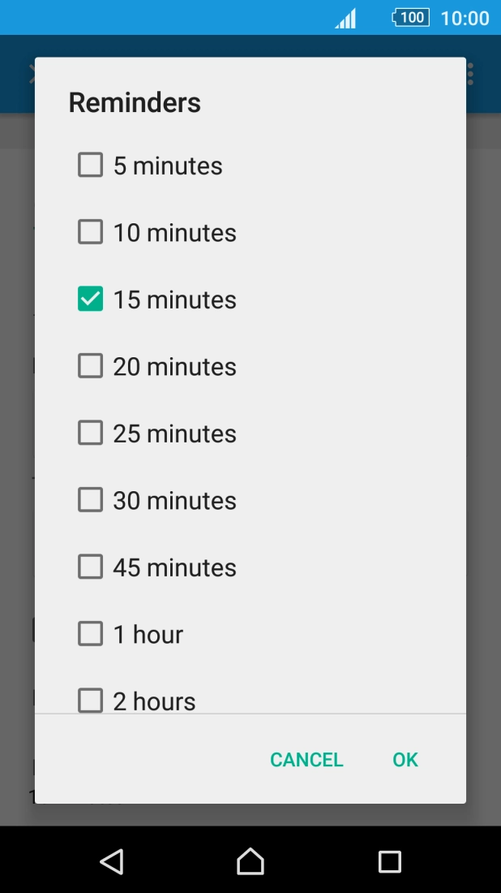Tick the 20 minutes checkbox
This screenshot has width=501, height=893.
pyautogui.click(x=90, y=366)
